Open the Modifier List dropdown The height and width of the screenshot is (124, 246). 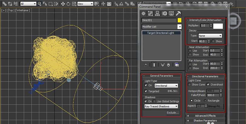162,27
